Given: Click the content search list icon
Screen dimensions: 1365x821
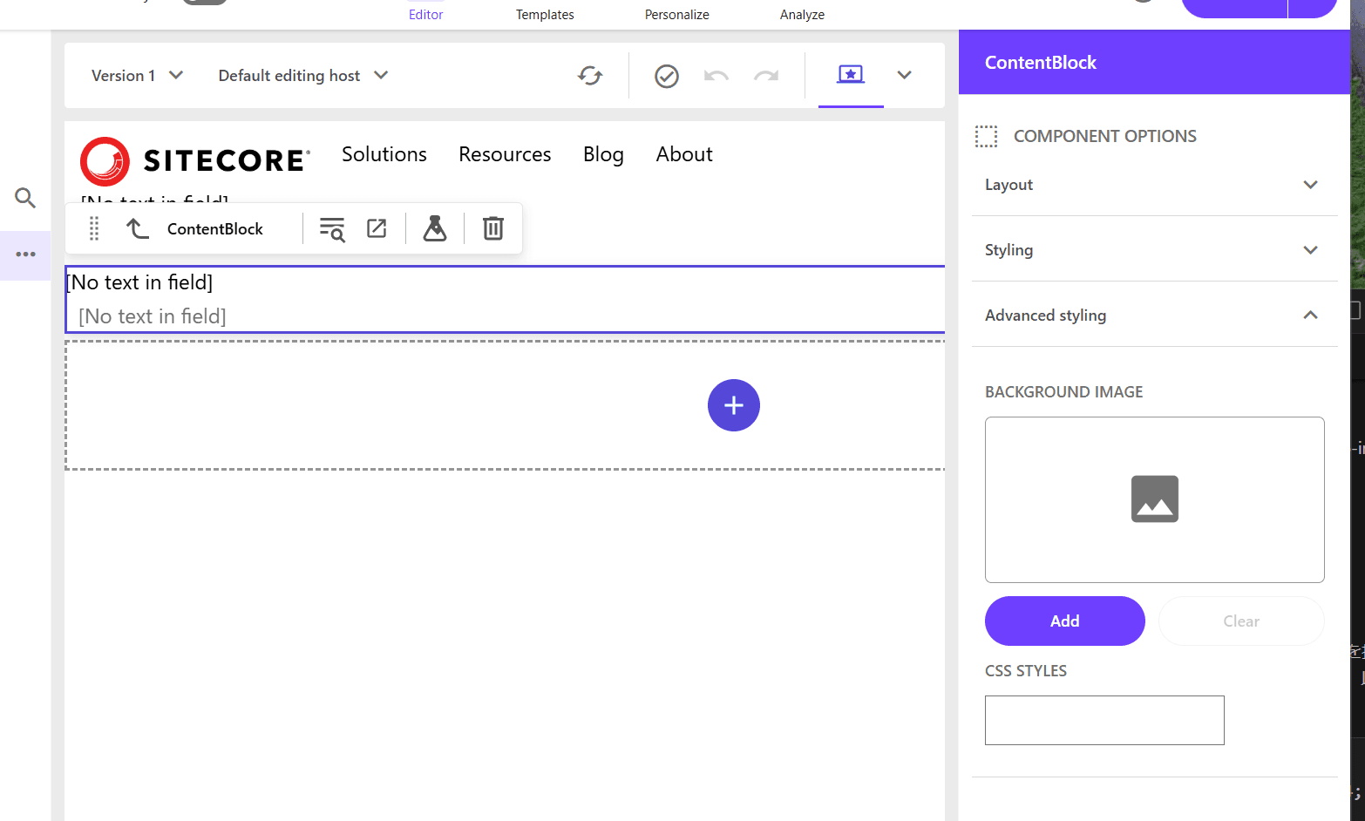Looking at the screenshot, I should coord(332,228).
